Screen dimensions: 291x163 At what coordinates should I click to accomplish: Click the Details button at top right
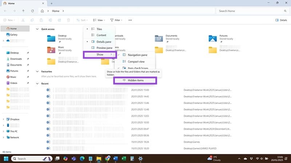click(x=281, y=20)
